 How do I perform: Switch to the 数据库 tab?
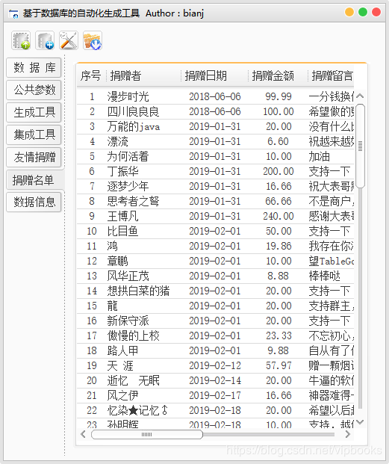point(34,68)
